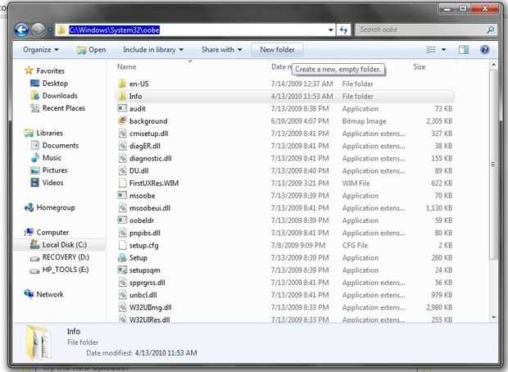Click the Bitmap Image type cell
The height and width of the screenshot is (372, 508).
364,121
